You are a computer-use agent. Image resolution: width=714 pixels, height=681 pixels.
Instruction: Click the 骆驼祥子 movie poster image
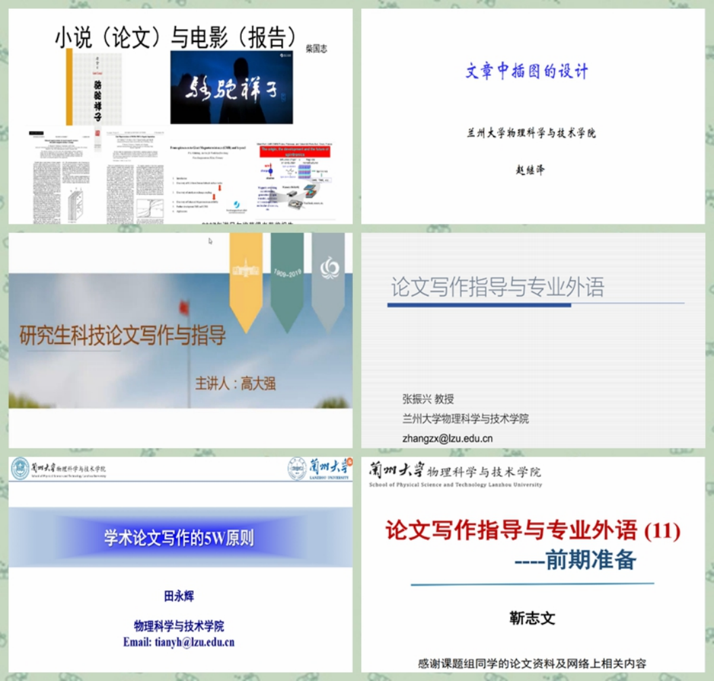click(x=231, y=87)
